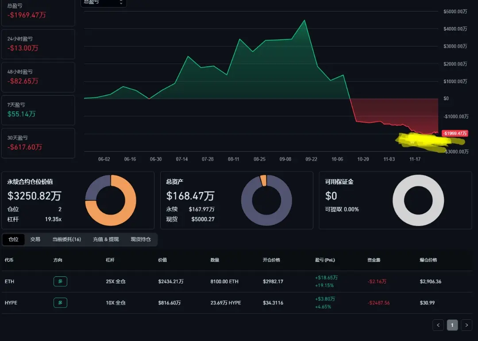The height and width of the screenshot is (341, 478).
Task: Go to the previous page arrow
Action: tap(438, 325)
